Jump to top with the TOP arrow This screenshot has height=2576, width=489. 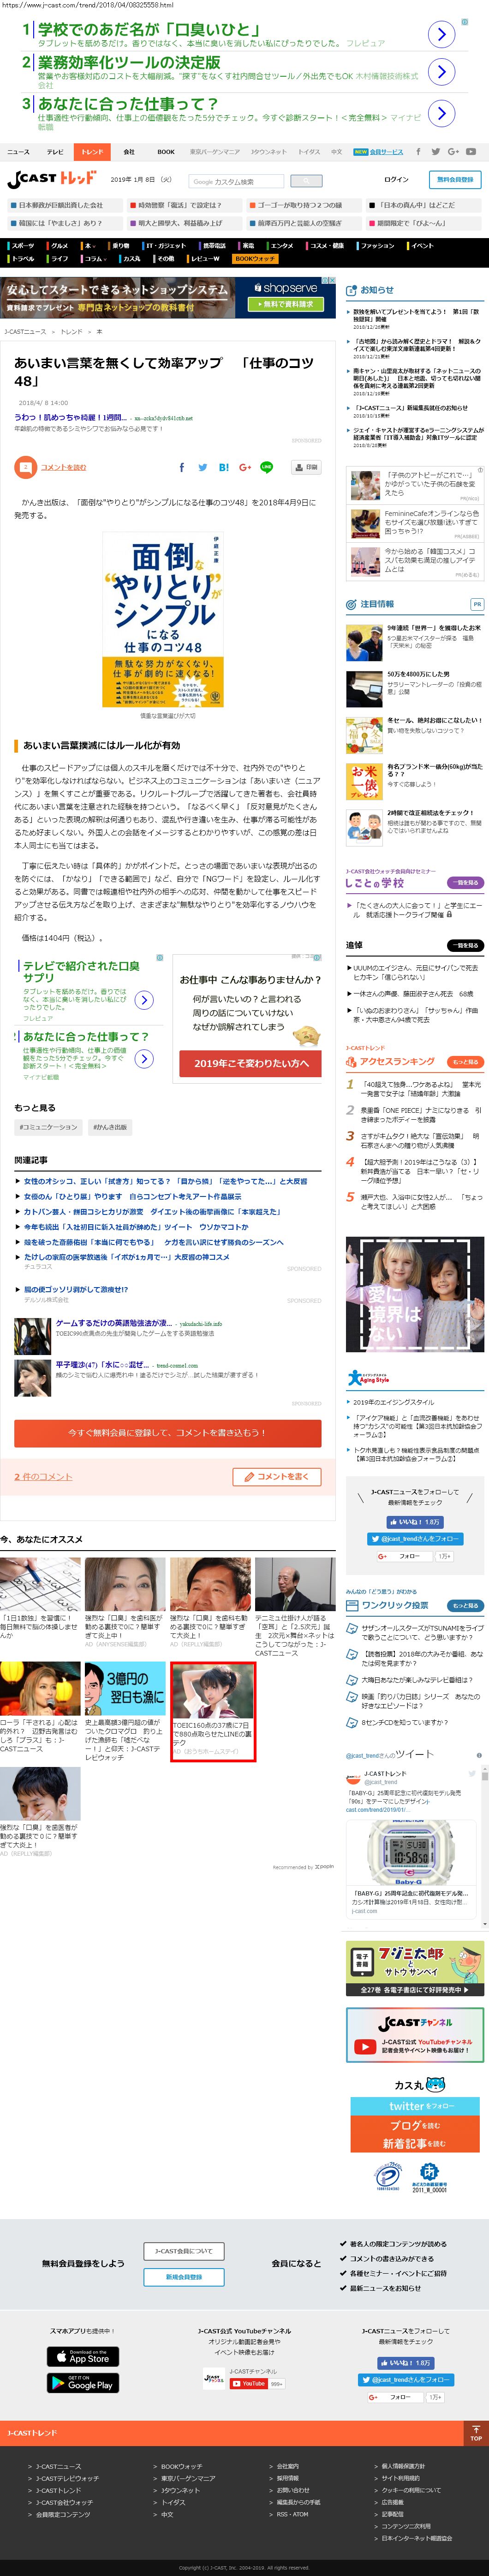click(476, 2433)
